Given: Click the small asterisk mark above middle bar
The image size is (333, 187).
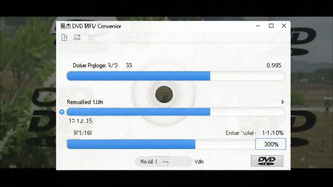Looking at the screenshot, I should point(283,102).
